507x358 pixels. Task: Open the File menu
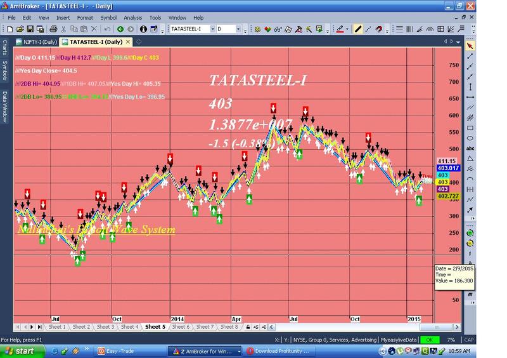(x=11, y=18)
